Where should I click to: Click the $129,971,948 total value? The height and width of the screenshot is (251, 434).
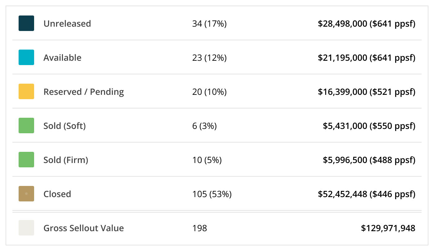click(388, 228)
